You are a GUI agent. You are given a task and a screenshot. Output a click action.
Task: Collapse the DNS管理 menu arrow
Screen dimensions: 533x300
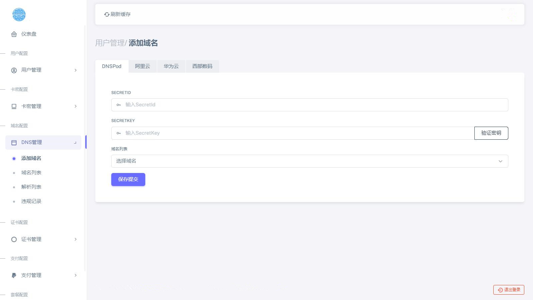point(75,143)
